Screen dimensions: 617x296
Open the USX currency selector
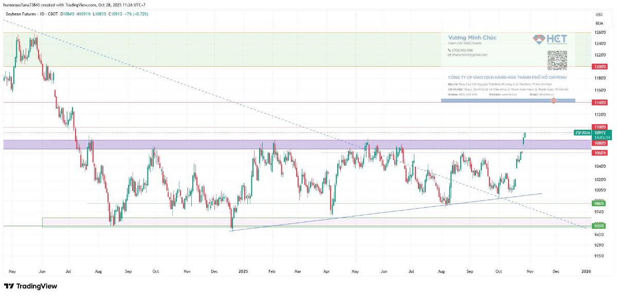[x=599, y=14]
